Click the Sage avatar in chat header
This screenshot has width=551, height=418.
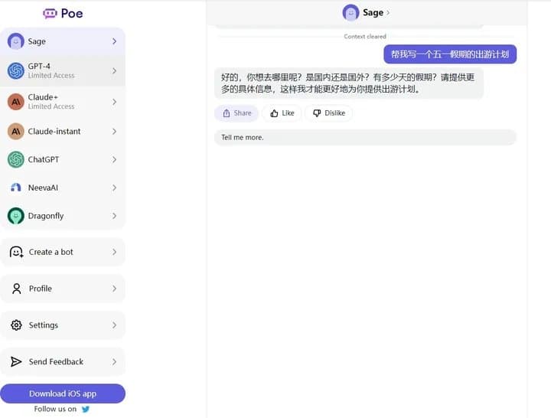tap(350, 13)
